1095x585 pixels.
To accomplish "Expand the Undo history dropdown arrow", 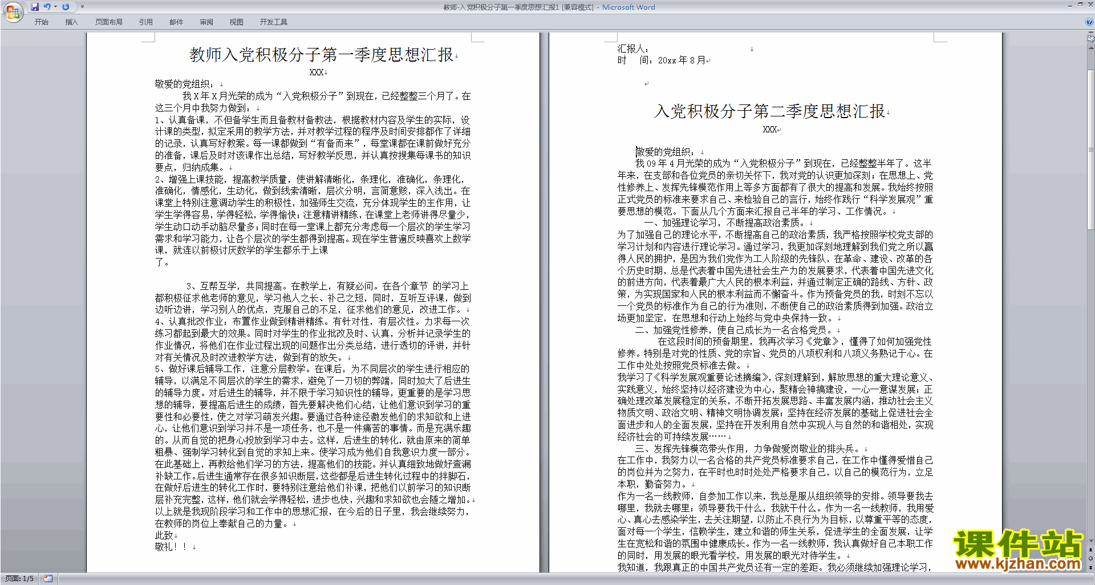I will tap(55, 7).
